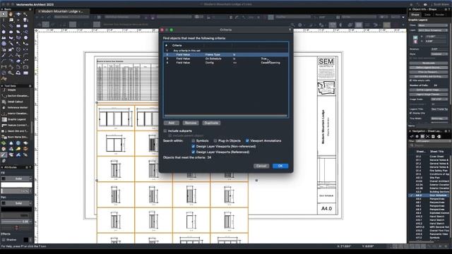Select the Selection arrow tool
The height and width of the screenshot is (254, 452).
coord(4,14)
